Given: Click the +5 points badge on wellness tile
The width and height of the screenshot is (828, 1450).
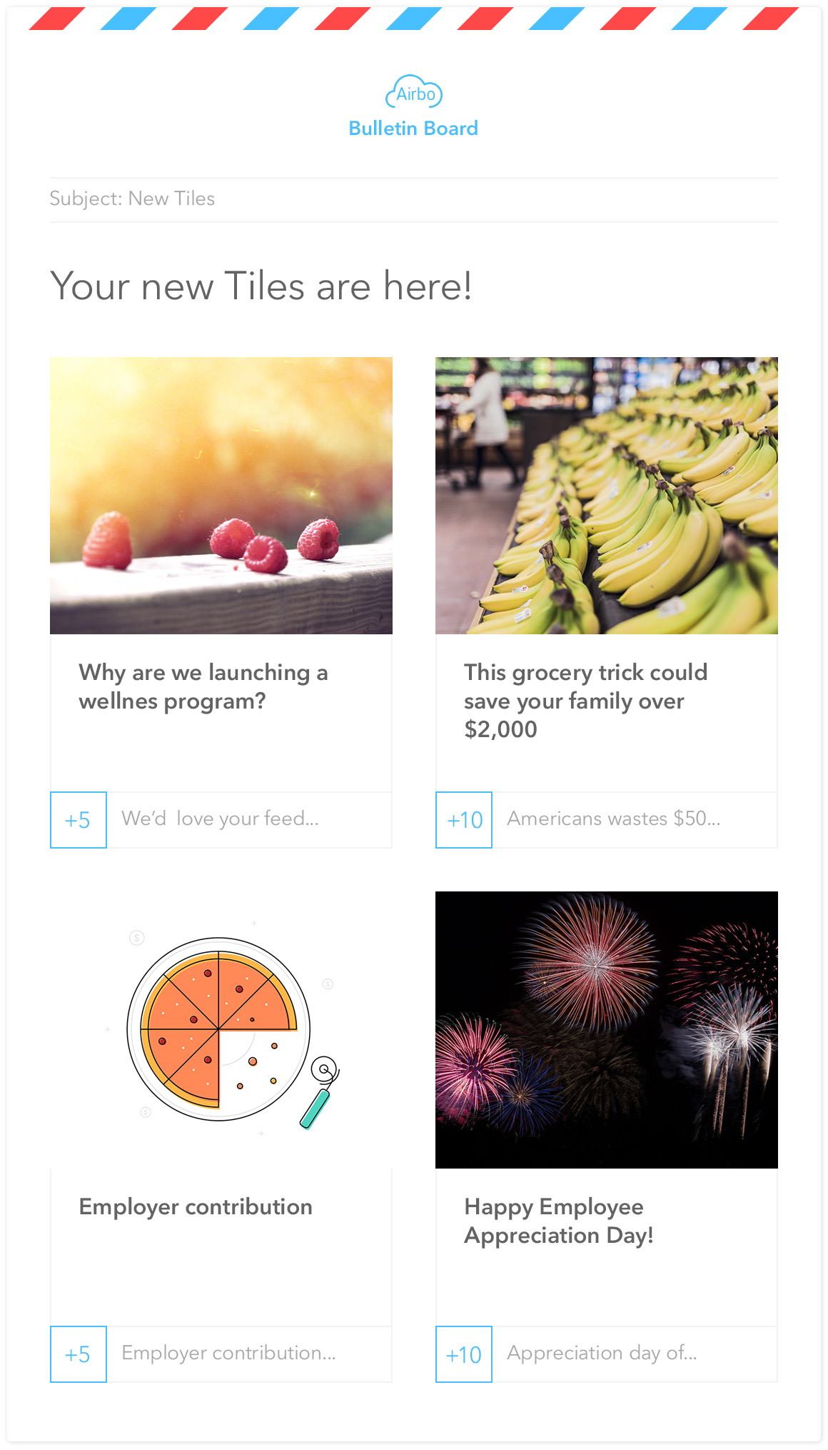Looking at the screenshot, I should (x=79, y=820).
